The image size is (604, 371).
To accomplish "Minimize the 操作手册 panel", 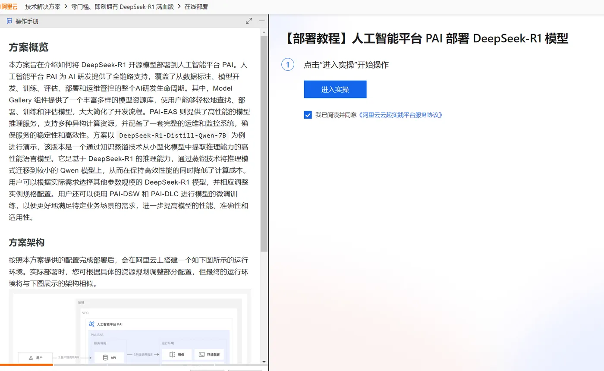I will 262,21.
